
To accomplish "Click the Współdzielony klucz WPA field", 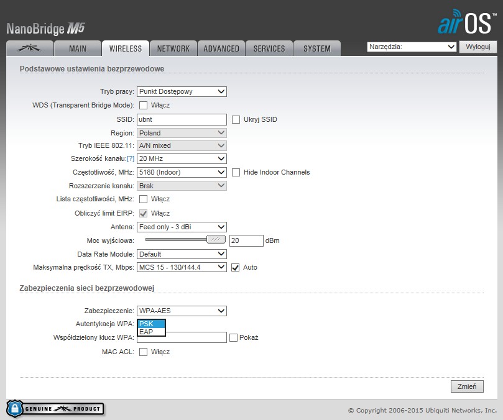I will point(182,337).
